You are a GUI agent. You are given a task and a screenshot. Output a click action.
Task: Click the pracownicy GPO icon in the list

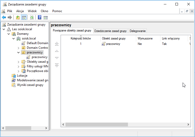click(x=103, y=44)
